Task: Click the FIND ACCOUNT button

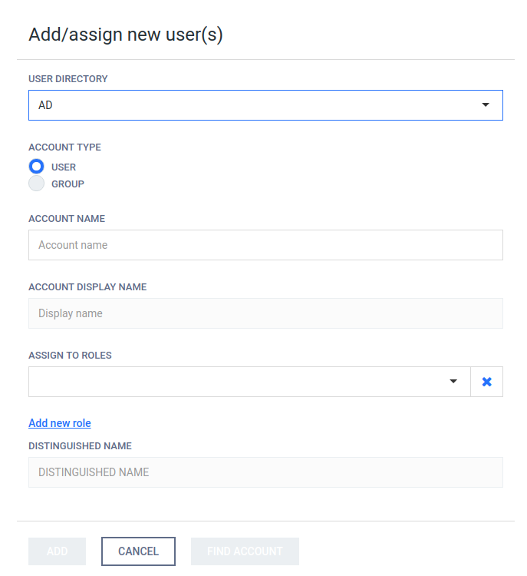Action: click(x=245, y=551)
